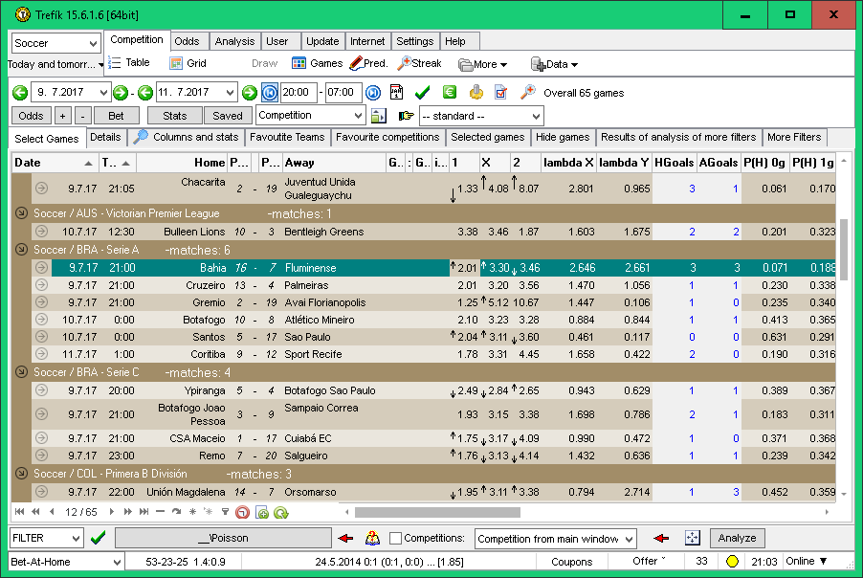Switch to the Analysis menu tab
This screenshot has height=578, width=863.
tap(234, 41)
